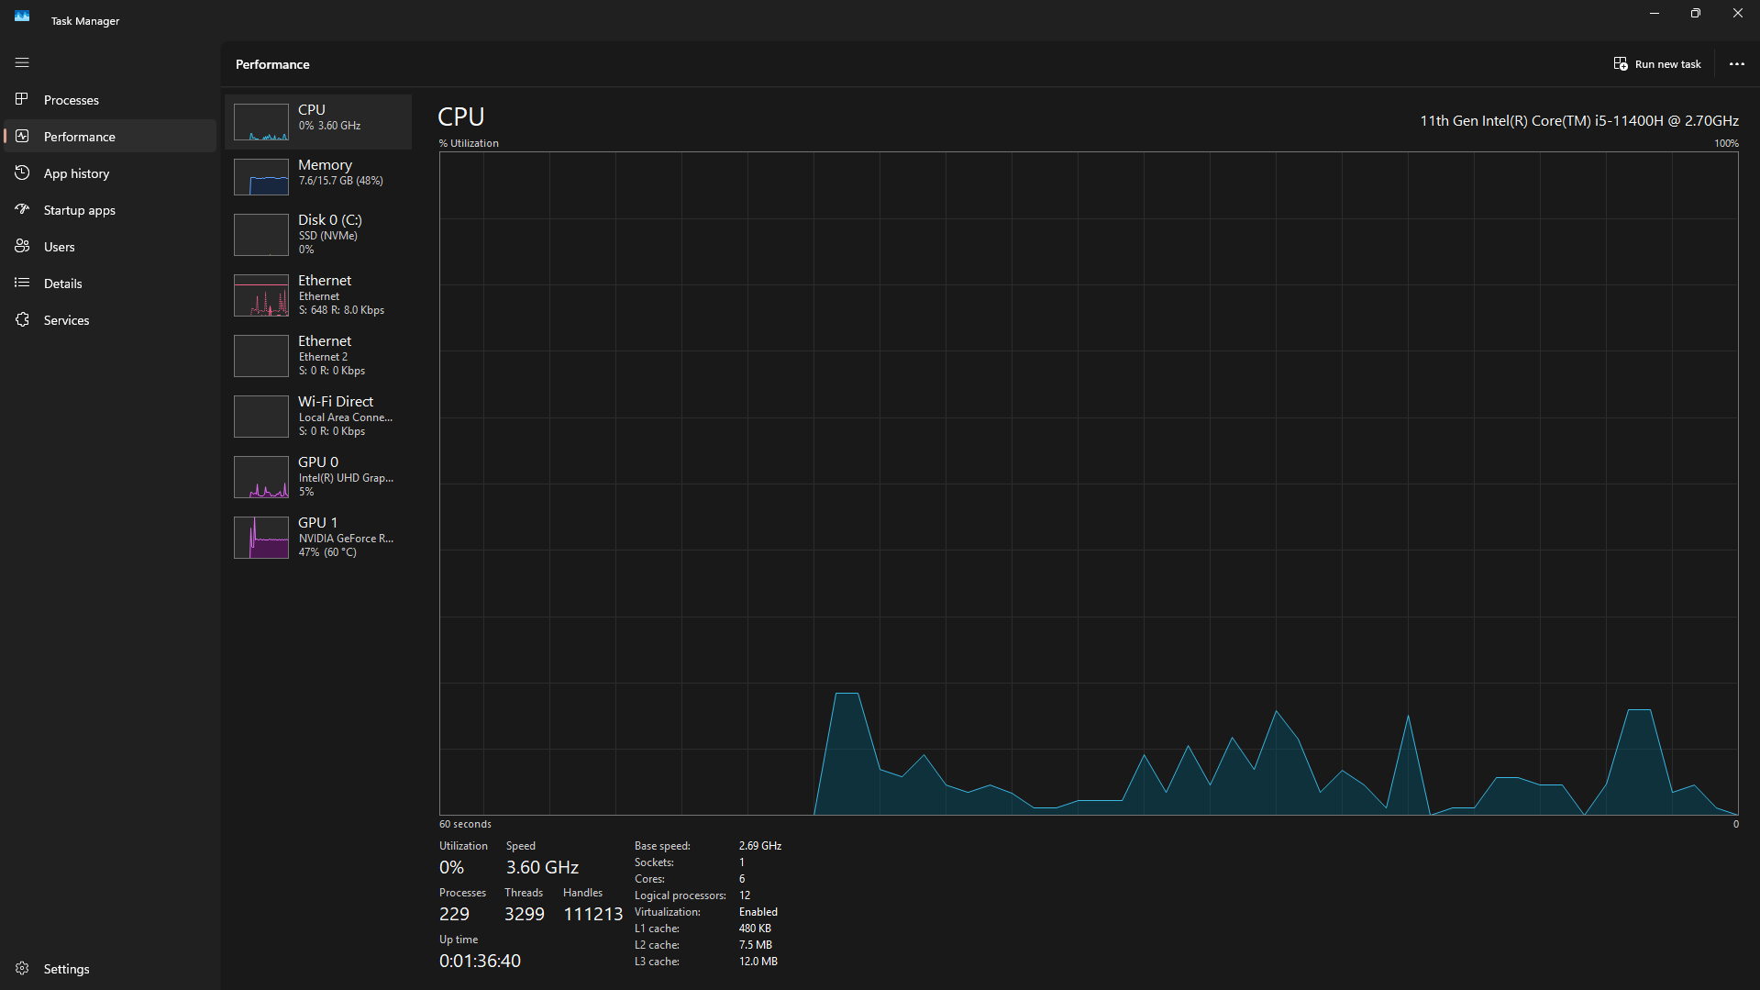
Task: Click the Run new task button
Action: click(x=1657, y=64)
